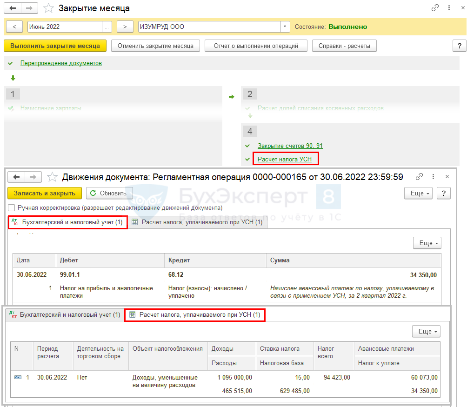Select debit account 99.01.1 cell
Screen dimensions: 467x407
(70, 274)
